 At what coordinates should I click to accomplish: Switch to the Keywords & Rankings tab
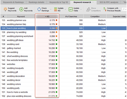point(13,2)
